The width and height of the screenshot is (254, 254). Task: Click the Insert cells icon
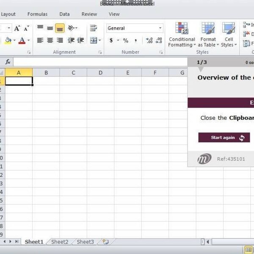[x=246, y=25]
